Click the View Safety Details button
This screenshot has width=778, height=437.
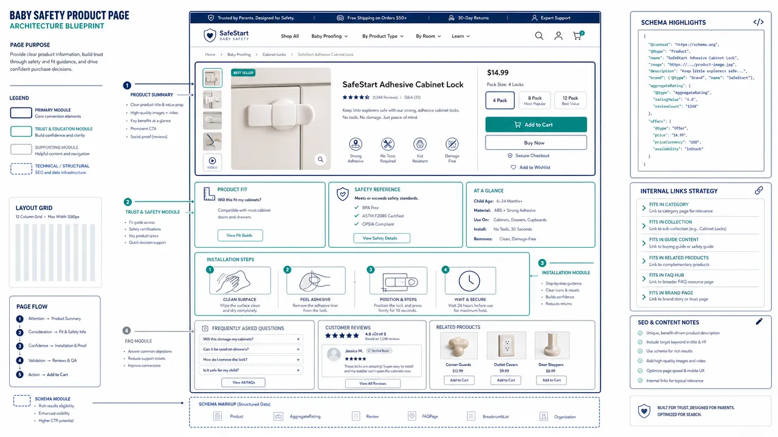point(382,238)
